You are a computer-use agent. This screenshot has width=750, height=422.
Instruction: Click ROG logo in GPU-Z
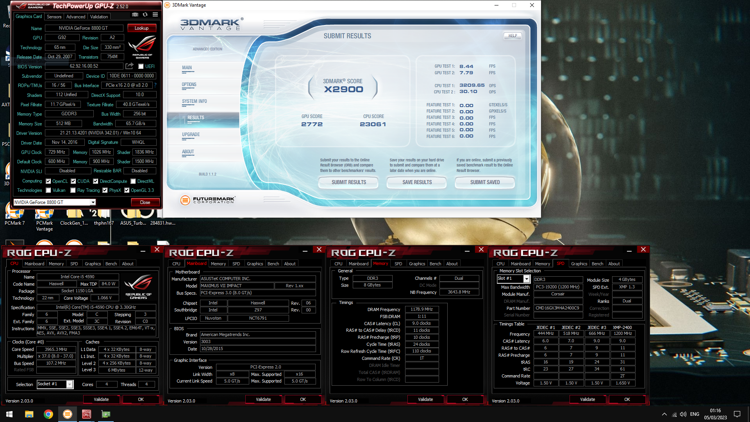142,47
